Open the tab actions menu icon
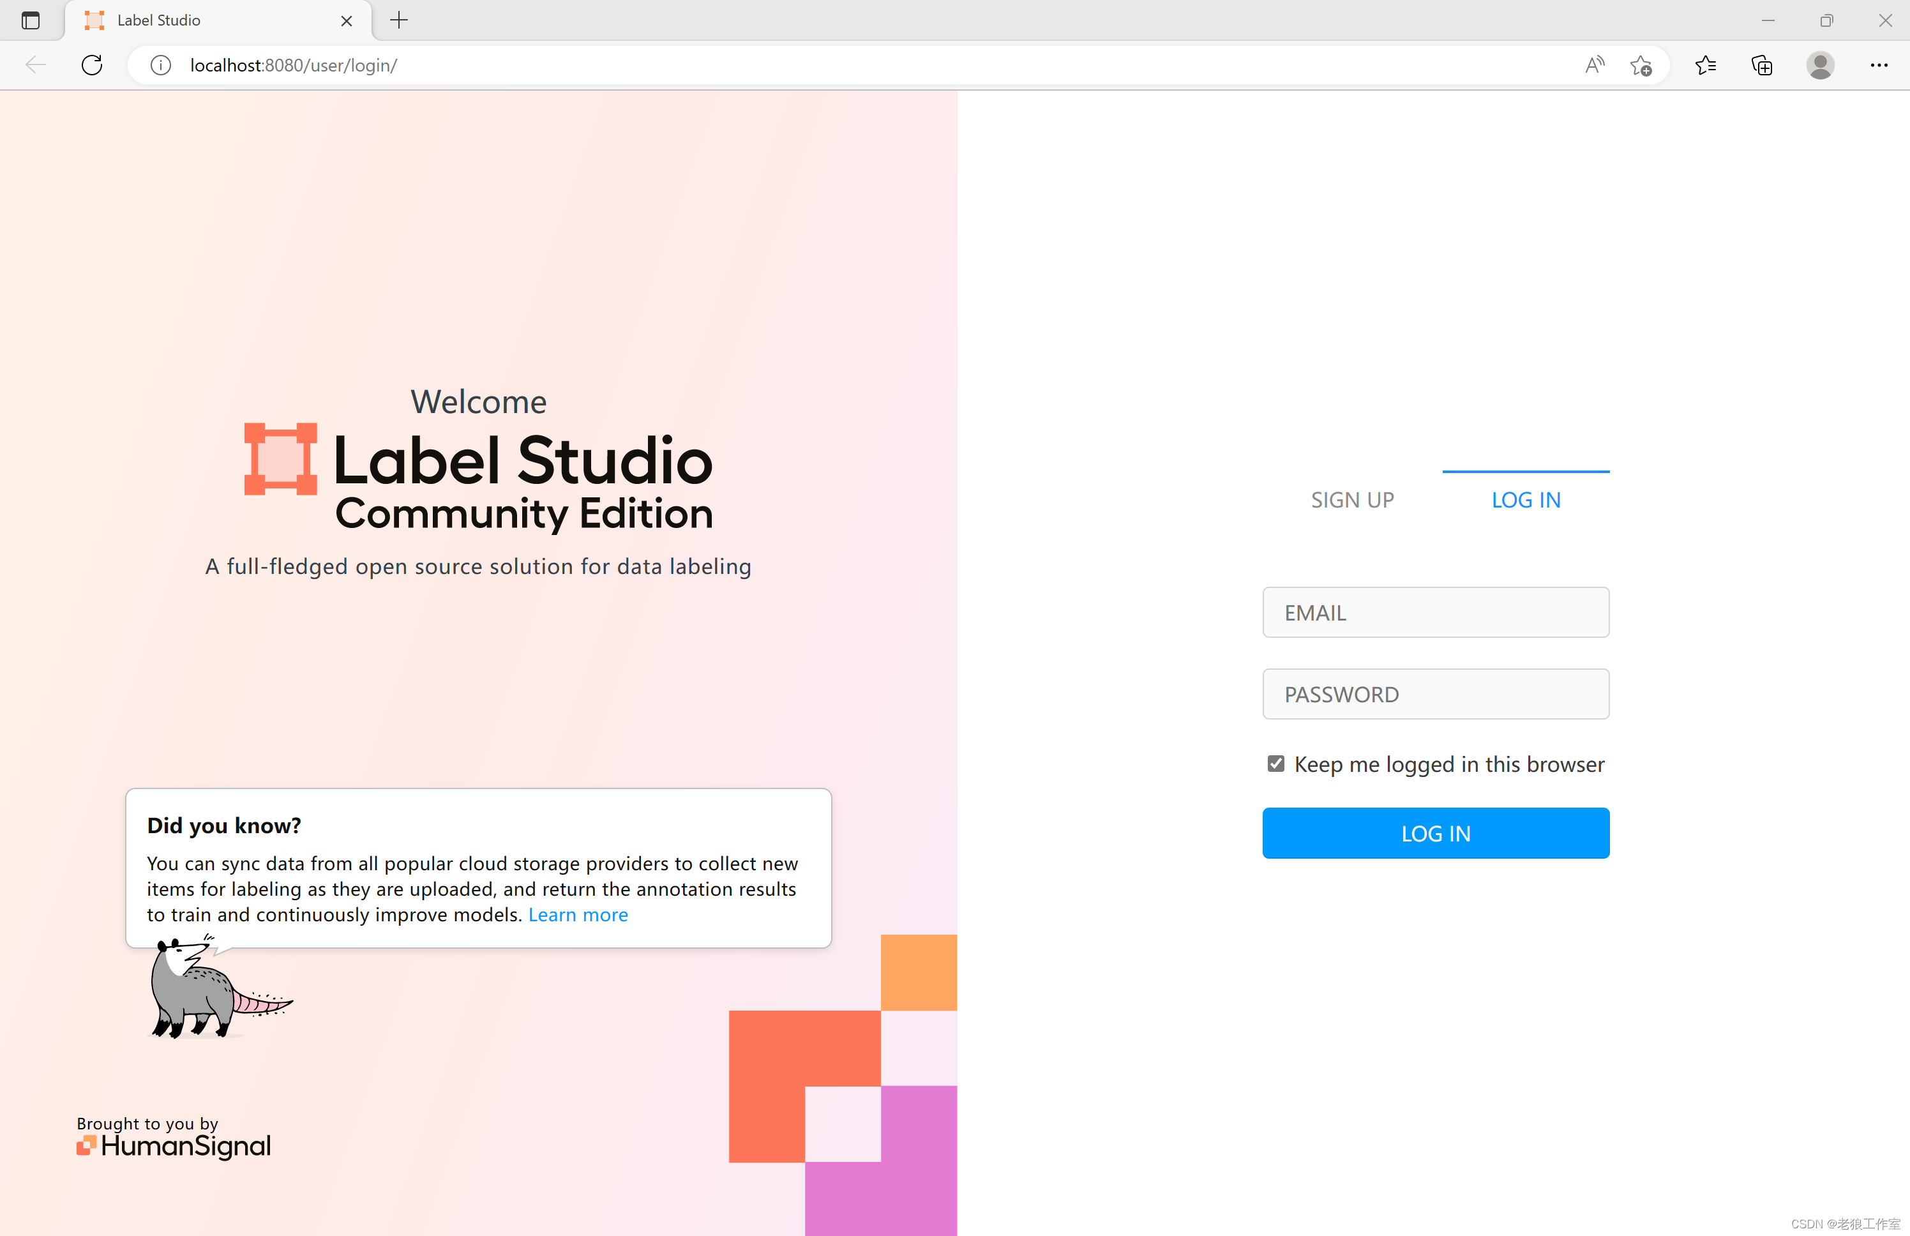This screenshot has width=1910, height=1236. click(x=31, y=20)
